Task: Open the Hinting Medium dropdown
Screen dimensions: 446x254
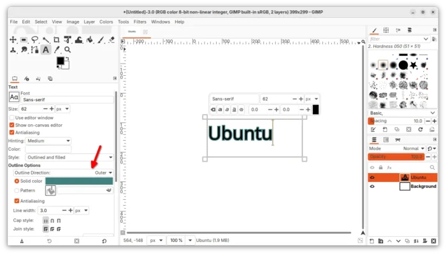Action: click(48, 141)
